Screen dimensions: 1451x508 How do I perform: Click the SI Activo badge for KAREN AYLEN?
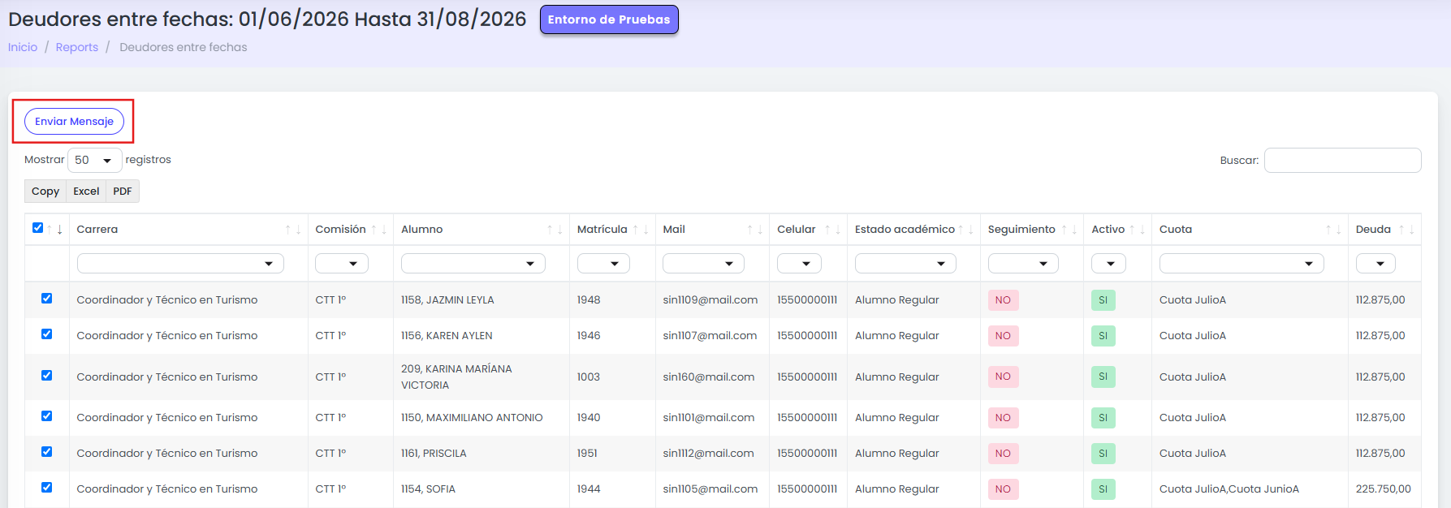point(1103,336)
